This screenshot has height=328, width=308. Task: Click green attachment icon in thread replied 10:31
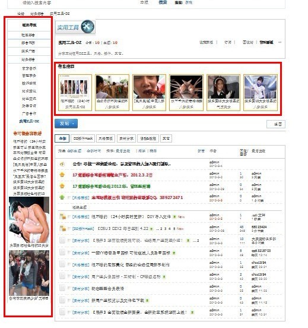pyautogui.click(x=192, y=313)
